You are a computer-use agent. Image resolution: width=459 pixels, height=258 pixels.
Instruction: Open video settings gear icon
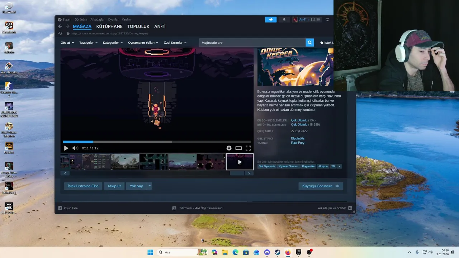pos(229,148)
